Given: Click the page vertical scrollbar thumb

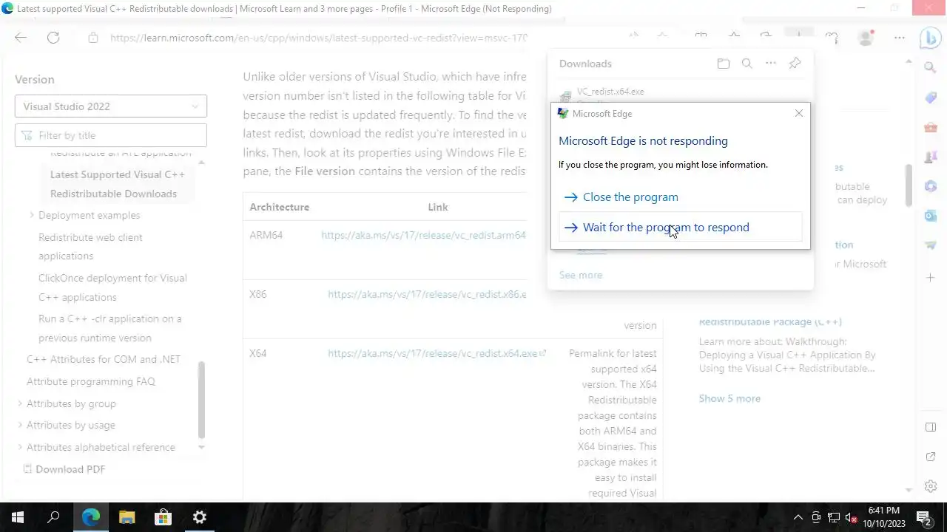Looking at the screenshot, I should click(909, 185).
